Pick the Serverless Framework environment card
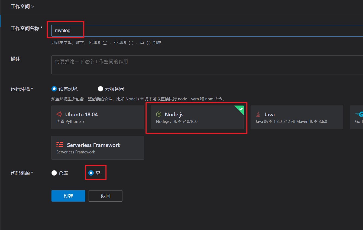 98,148
